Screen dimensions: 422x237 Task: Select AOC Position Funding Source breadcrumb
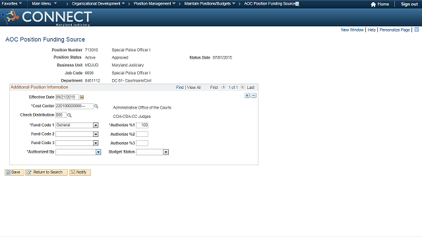tap(270, 4)
